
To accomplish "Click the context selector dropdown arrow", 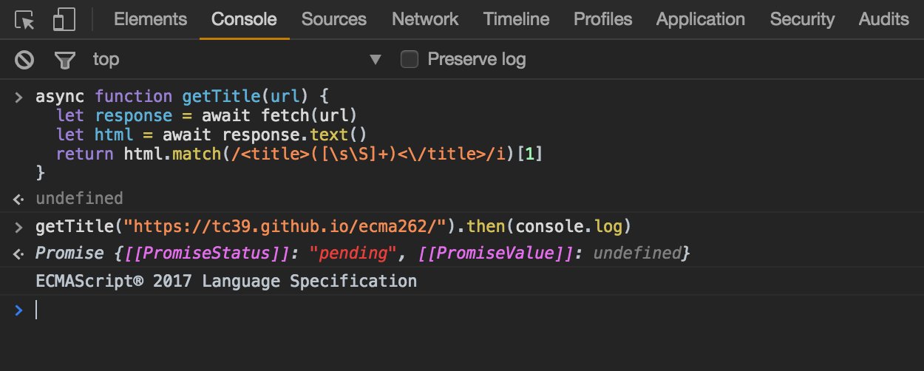I will (376, 59).
